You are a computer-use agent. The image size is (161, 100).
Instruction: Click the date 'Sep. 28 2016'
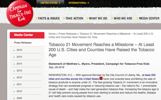tap(56, 67)
